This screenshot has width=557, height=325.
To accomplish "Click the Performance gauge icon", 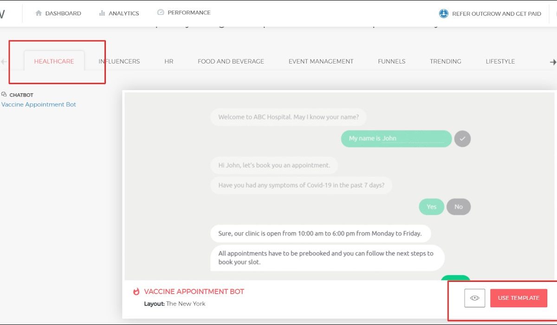I will [161, 13].
